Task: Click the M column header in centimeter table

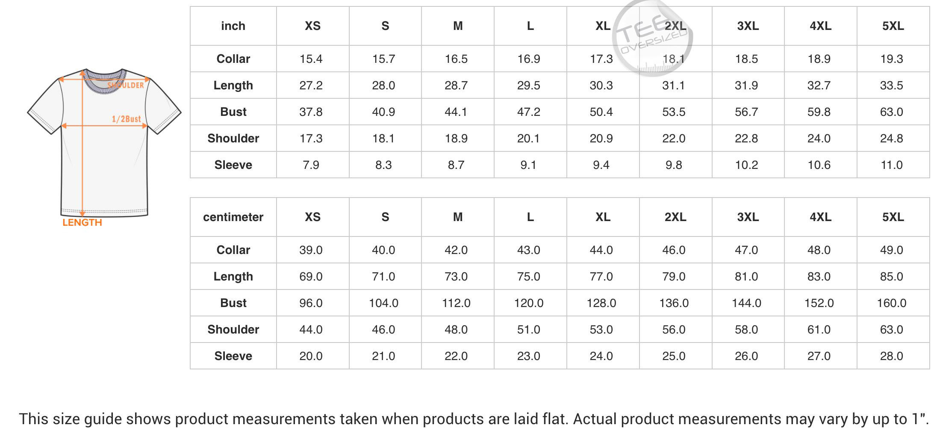Action: 458,217
